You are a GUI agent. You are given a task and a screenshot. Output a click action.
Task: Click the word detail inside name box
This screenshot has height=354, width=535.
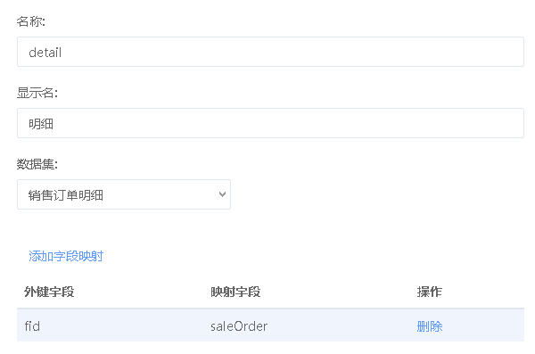[x=45, y=53]
